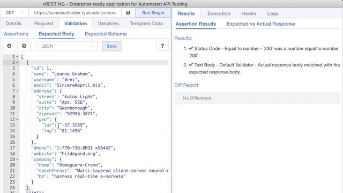This screenshot has width=343, height=193.
Task: Click the Status Code assertion result text
Action: [263, 52]
